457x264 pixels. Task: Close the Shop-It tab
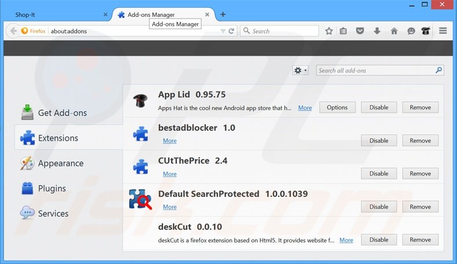(x=105, y=14)
